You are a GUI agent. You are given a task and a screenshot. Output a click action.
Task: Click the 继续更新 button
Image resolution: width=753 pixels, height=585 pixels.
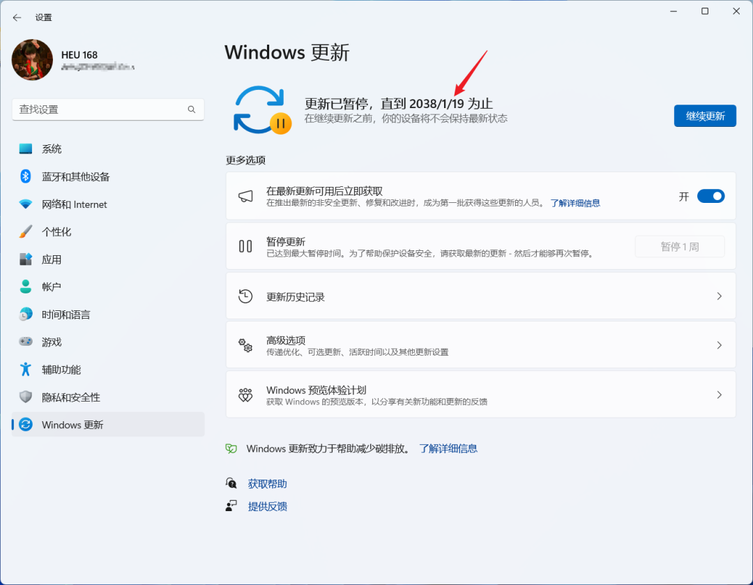705,116
